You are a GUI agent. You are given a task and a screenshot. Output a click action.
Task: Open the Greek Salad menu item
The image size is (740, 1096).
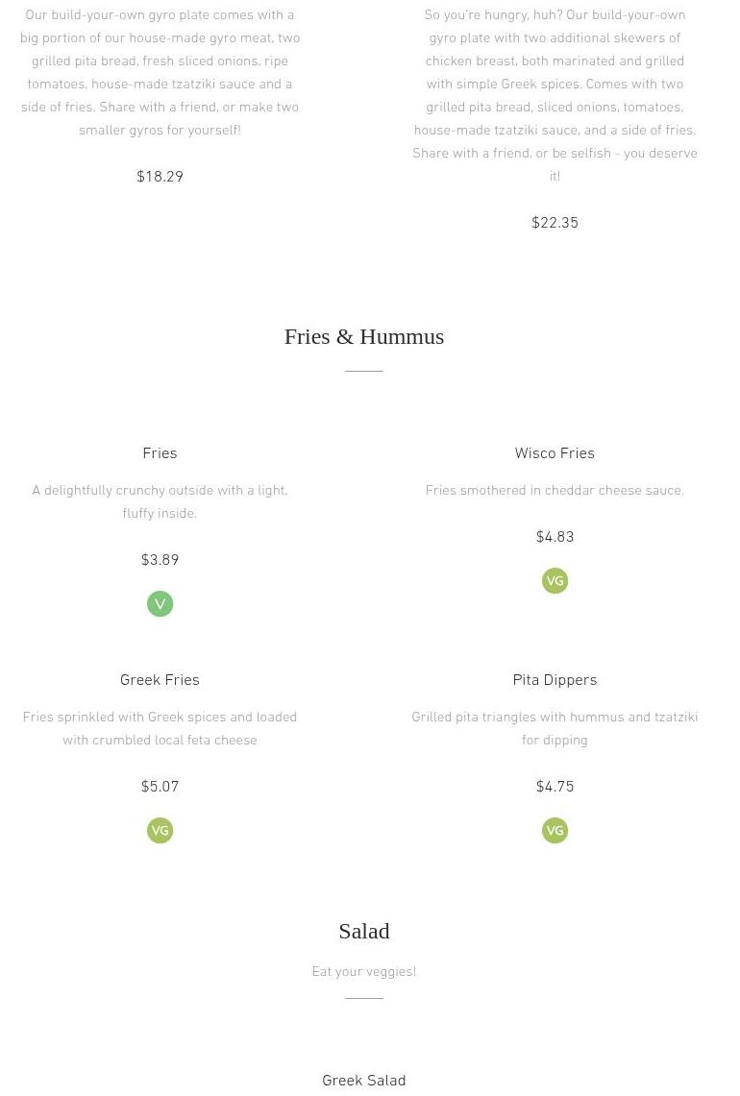coord(363,1081)
